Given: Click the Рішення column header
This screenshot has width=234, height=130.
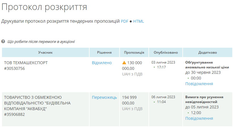Looking at the screenshot, I should [x=104, y=53].
